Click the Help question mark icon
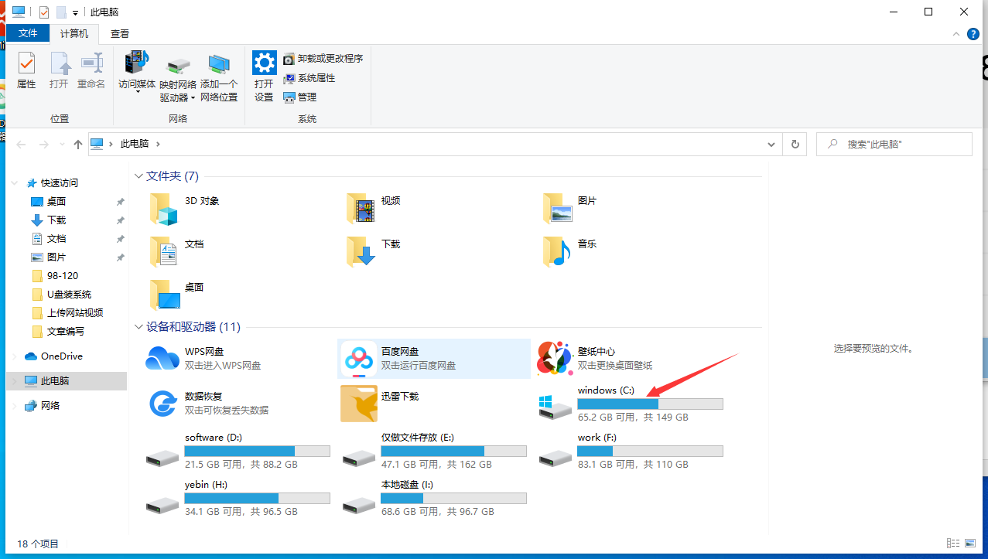 click(x=973, y=34)
